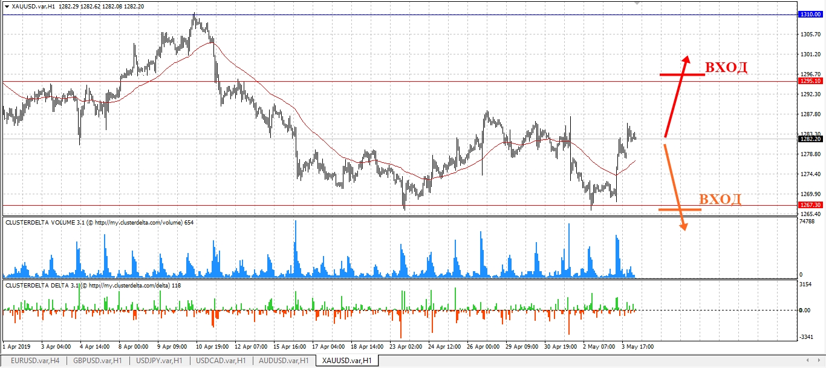Screen dimensions: 826x368
Task: Click the 1274.40 price scale value
Action: point(810,174)
